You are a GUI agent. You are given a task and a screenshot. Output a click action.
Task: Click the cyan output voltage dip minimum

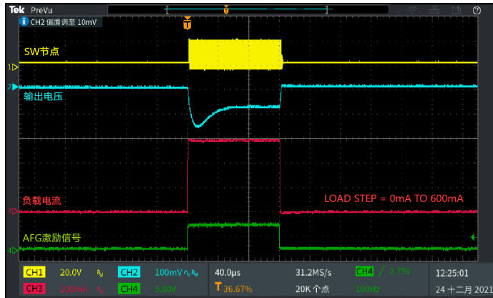197,126
